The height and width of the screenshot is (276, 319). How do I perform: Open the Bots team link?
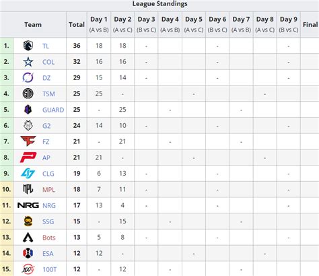pos(49,238)
